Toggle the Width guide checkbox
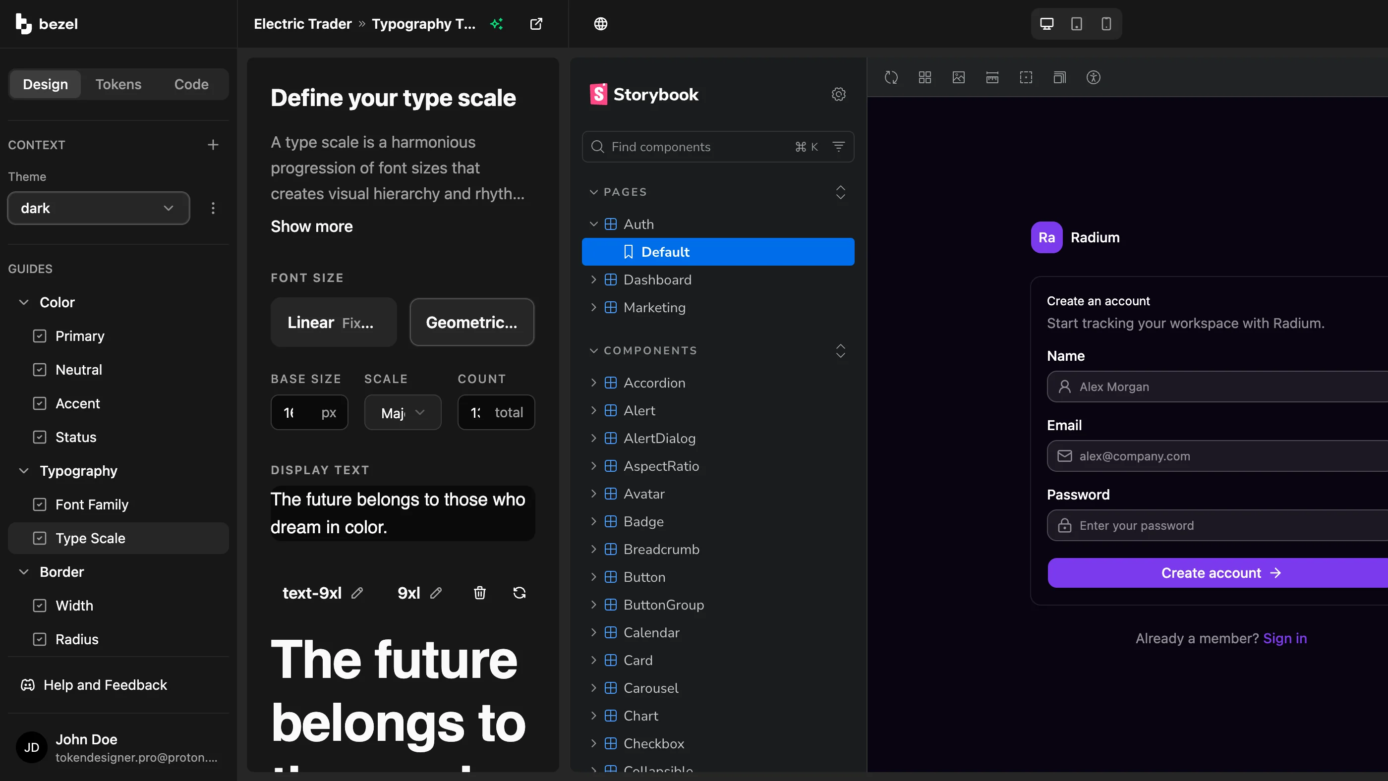 point(39,606)
